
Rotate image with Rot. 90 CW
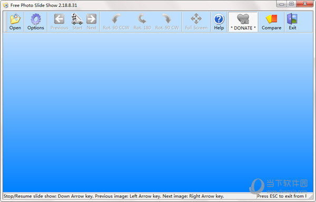pyautogui.click(x=167, y=22)
